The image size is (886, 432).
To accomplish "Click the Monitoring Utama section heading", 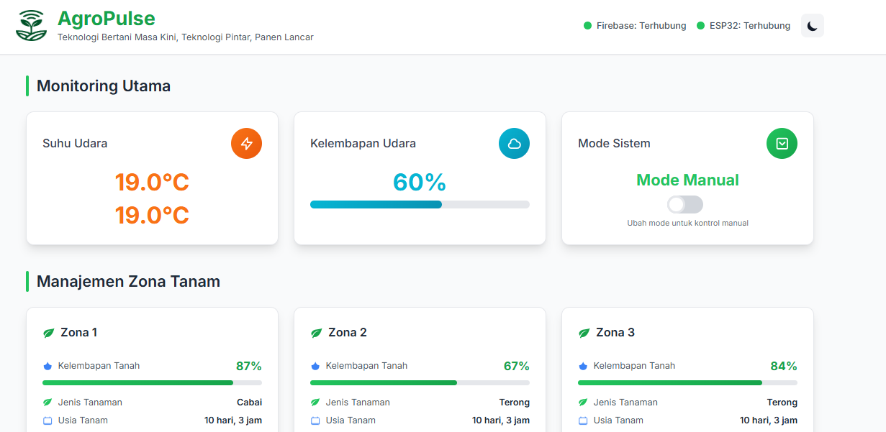I will (x=104, y=86).
